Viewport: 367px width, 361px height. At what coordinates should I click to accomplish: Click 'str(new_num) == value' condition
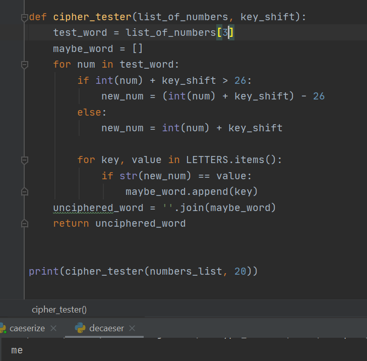tap(183, 176)
